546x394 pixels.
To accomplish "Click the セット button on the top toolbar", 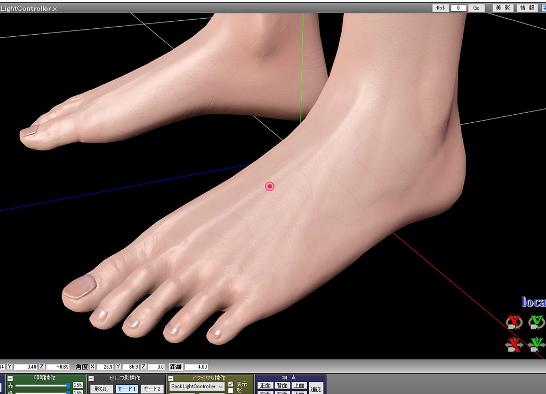I will pos(440,8).
